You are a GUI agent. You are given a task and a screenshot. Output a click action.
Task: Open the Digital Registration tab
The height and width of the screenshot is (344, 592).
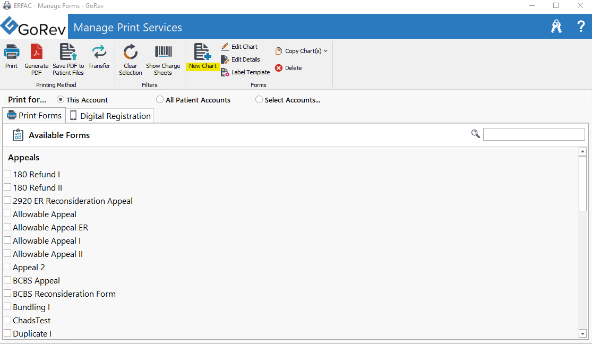point(110,116)
